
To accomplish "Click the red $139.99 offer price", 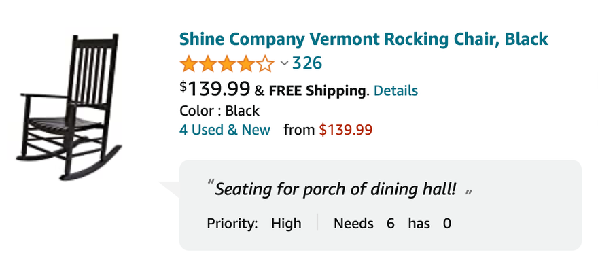I will tap(346, 129).
